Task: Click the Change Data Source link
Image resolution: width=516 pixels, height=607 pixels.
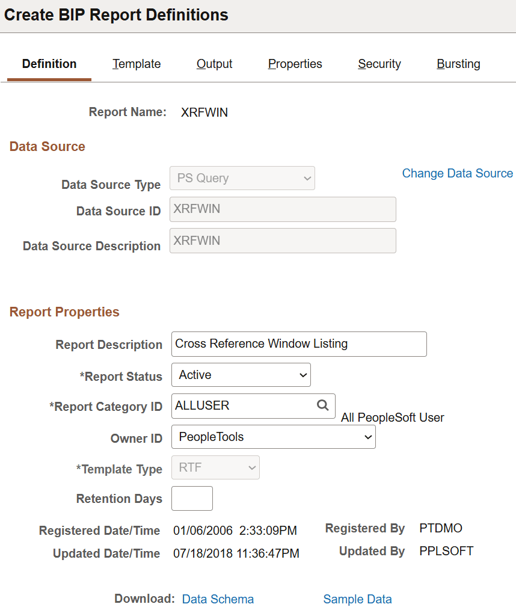Action: pos(457,173)
